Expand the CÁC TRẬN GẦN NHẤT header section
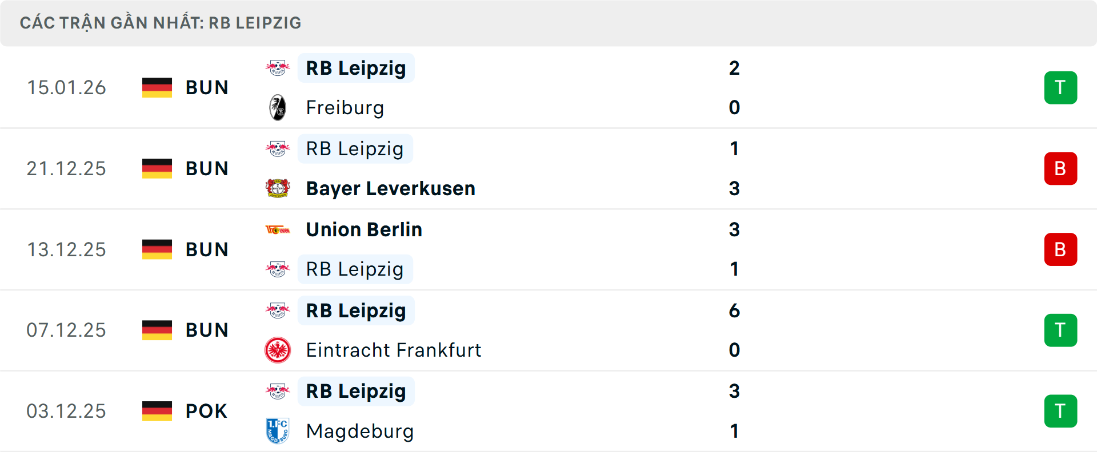Image resolution: width=1097 pixels, height=452 pixels. (x=160, y=23)
